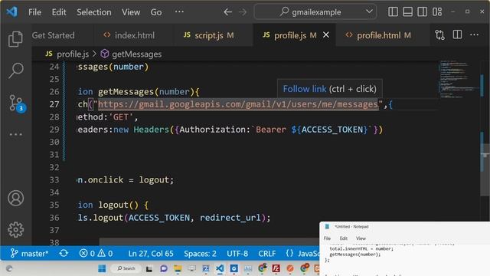Open the View menu in Notepad
This screenshot has width=490, height=276.
[x=361, y=238]
